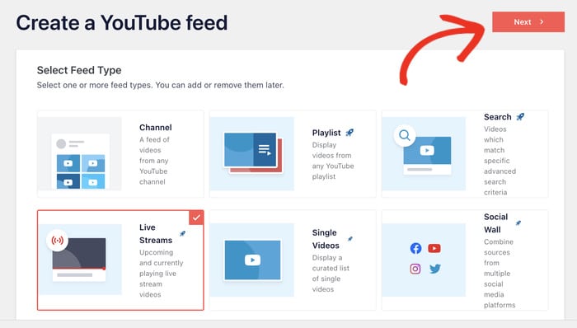
Task: Click the play icon in Single Videos thumbnail
Action: (x=252, y=260)
